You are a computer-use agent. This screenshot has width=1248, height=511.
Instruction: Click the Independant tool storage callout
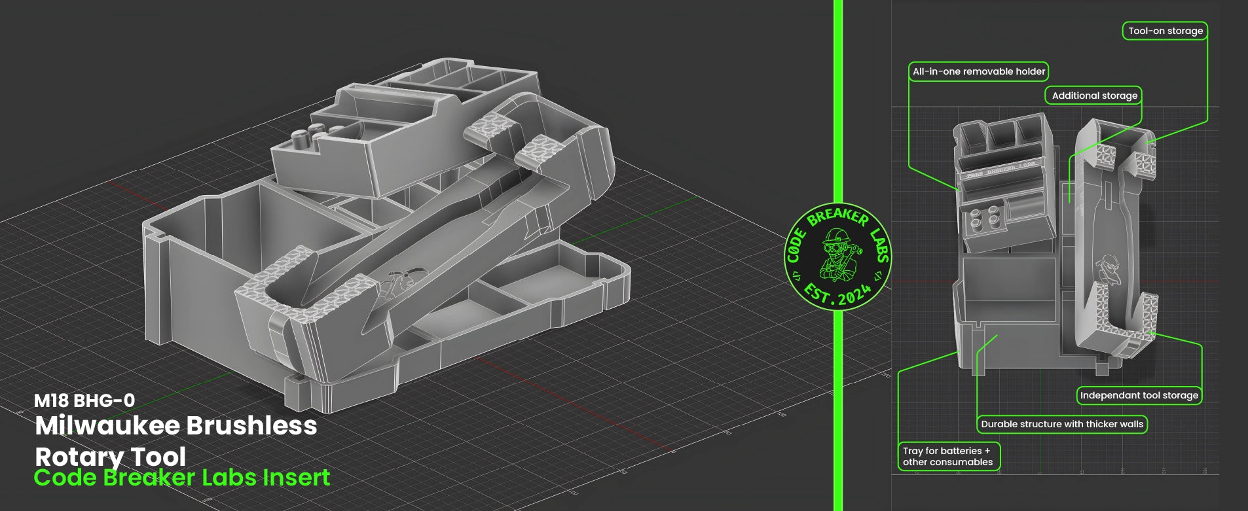(x=1139, y=395)
